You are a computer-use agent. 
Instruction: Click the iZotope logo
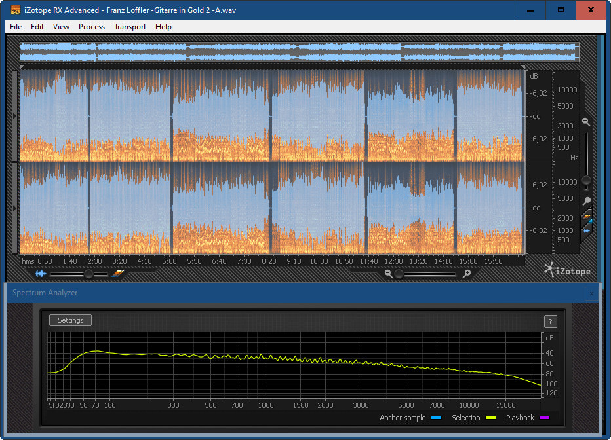click(567, 269)
